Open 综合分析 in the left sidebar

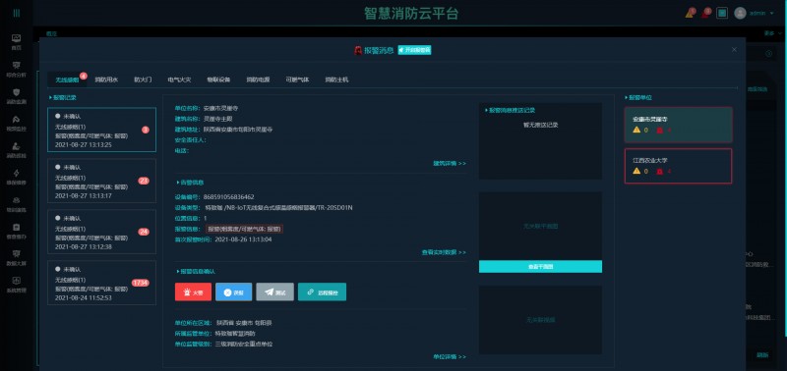pyautogui.click(x=16, y=69)
